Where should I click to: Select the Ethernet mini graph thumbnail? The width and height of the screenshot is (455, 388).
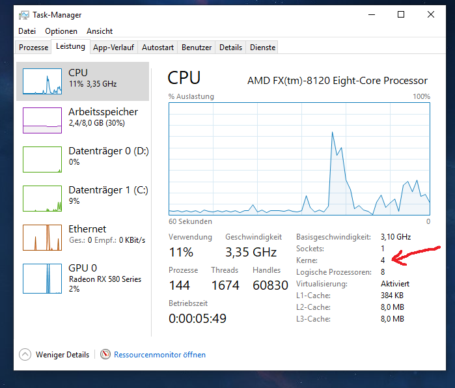click(x=42, y=238)
